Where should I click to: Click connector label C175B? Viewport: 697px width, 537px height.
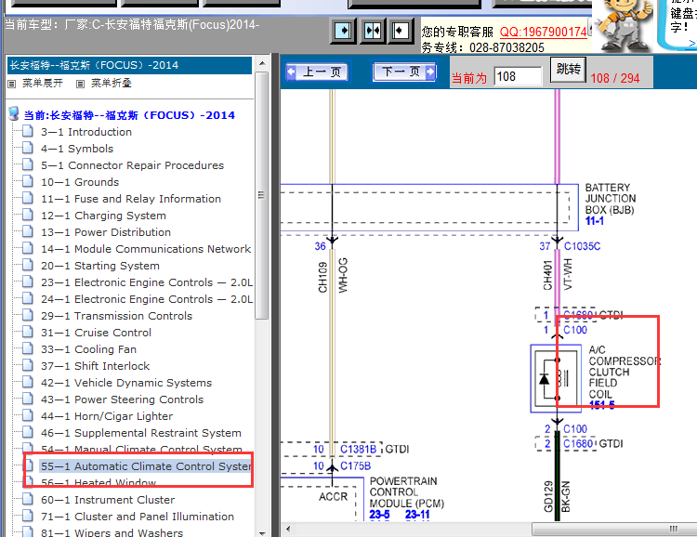click(355, 465)
